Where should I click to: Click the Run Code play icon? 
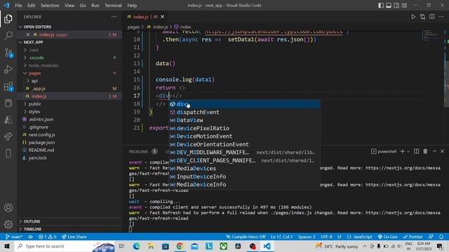click(413, 17)
